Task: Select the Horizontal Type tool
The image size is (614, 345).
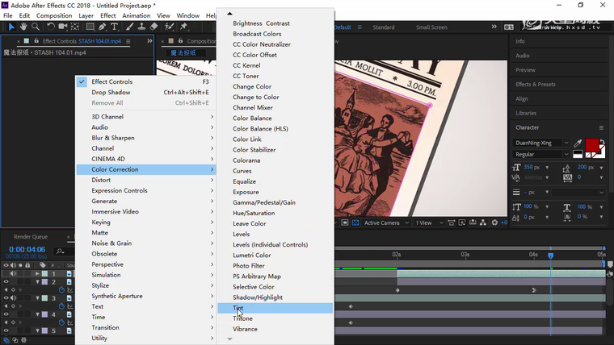Action: point(115,27)
